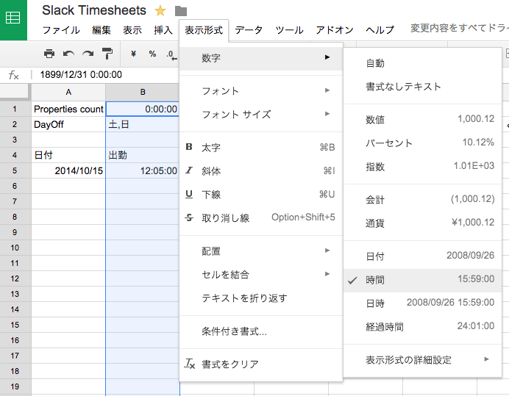
Task: Open the ヘルプ menu
Action: point(380,30)
